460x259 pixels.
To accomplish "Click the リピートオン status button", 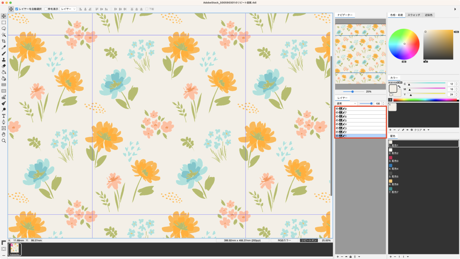I will pos(309,241).
